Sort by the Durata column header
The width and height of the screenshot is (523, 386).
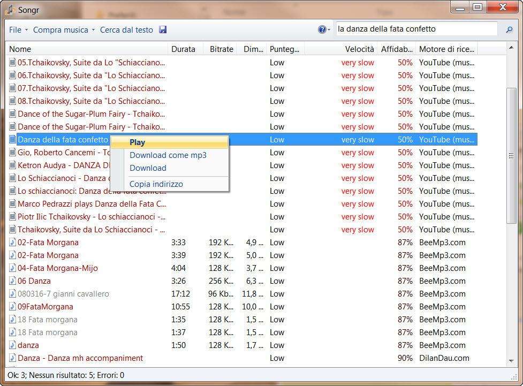tap(185, 49)
